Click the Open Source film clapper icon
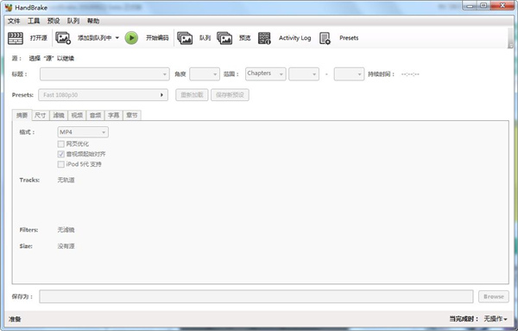 16,38
